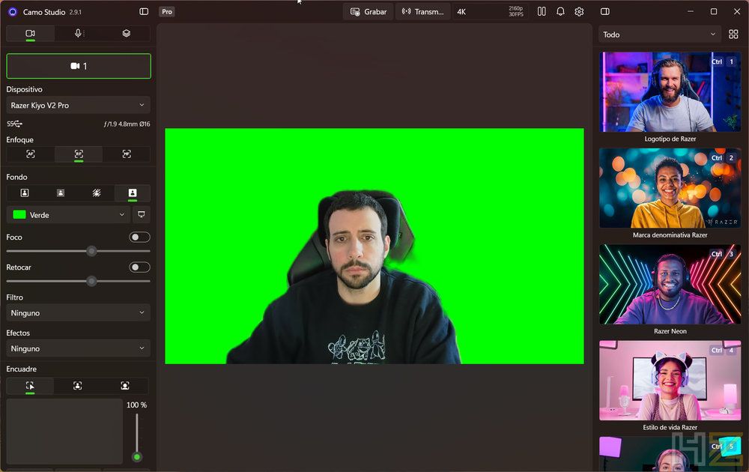
Task: Click the pause video icon
Action: 542,11
